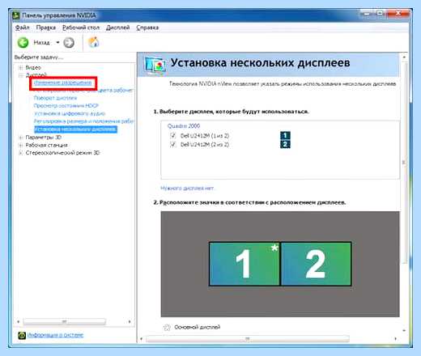Click the right pane horizontal scrollbar thumb
The image size is (421, 356).
248,339
